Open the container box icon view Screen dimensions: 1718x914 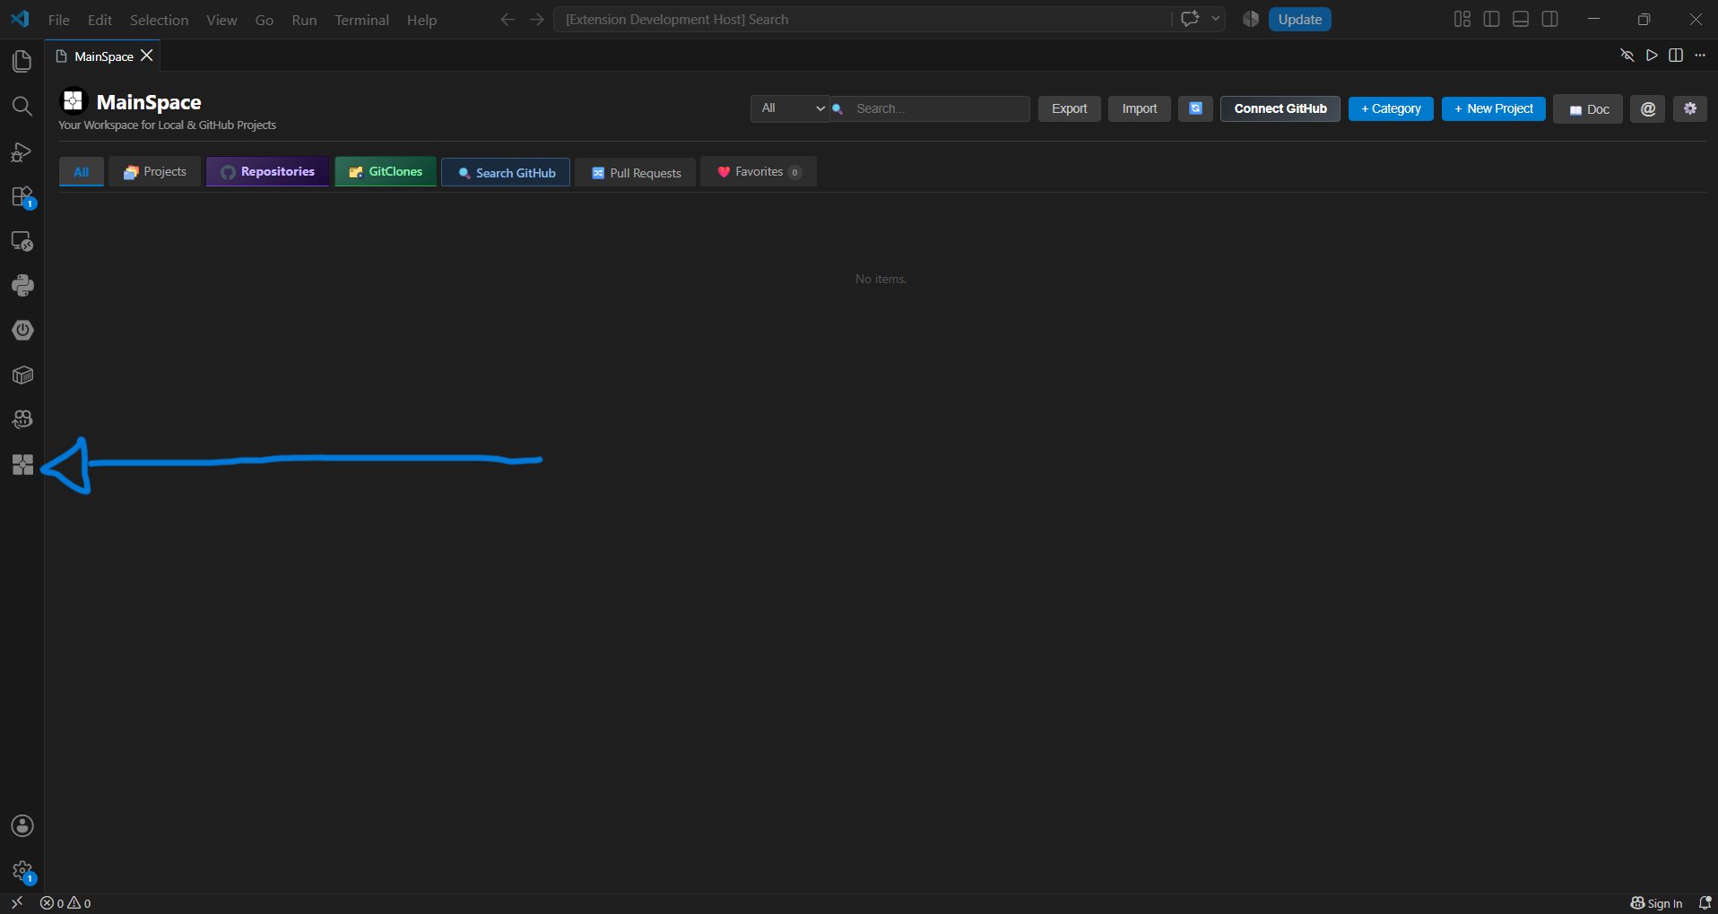coord(22,375)
